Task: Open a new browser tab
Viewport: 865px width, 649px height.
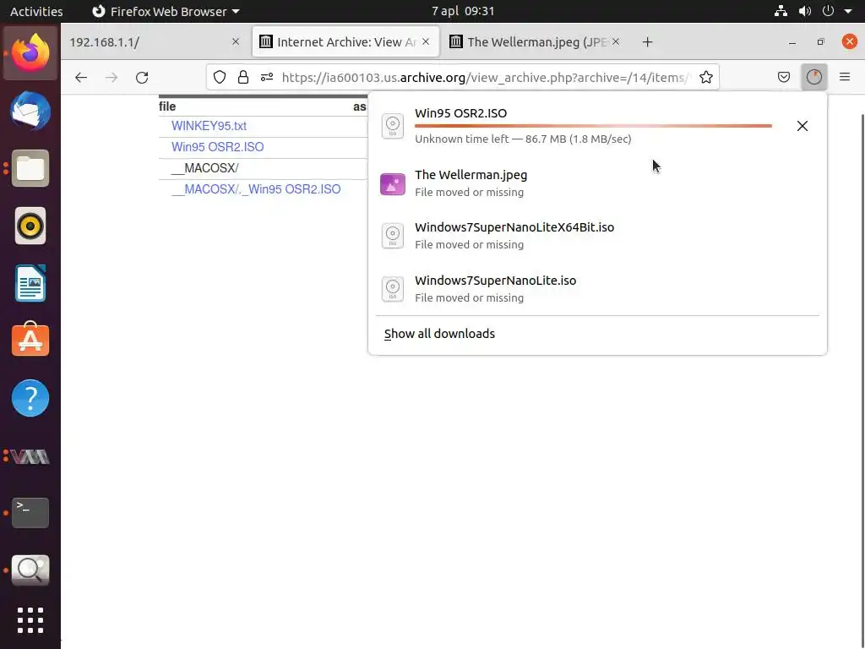Action: (x=647, y=42)
